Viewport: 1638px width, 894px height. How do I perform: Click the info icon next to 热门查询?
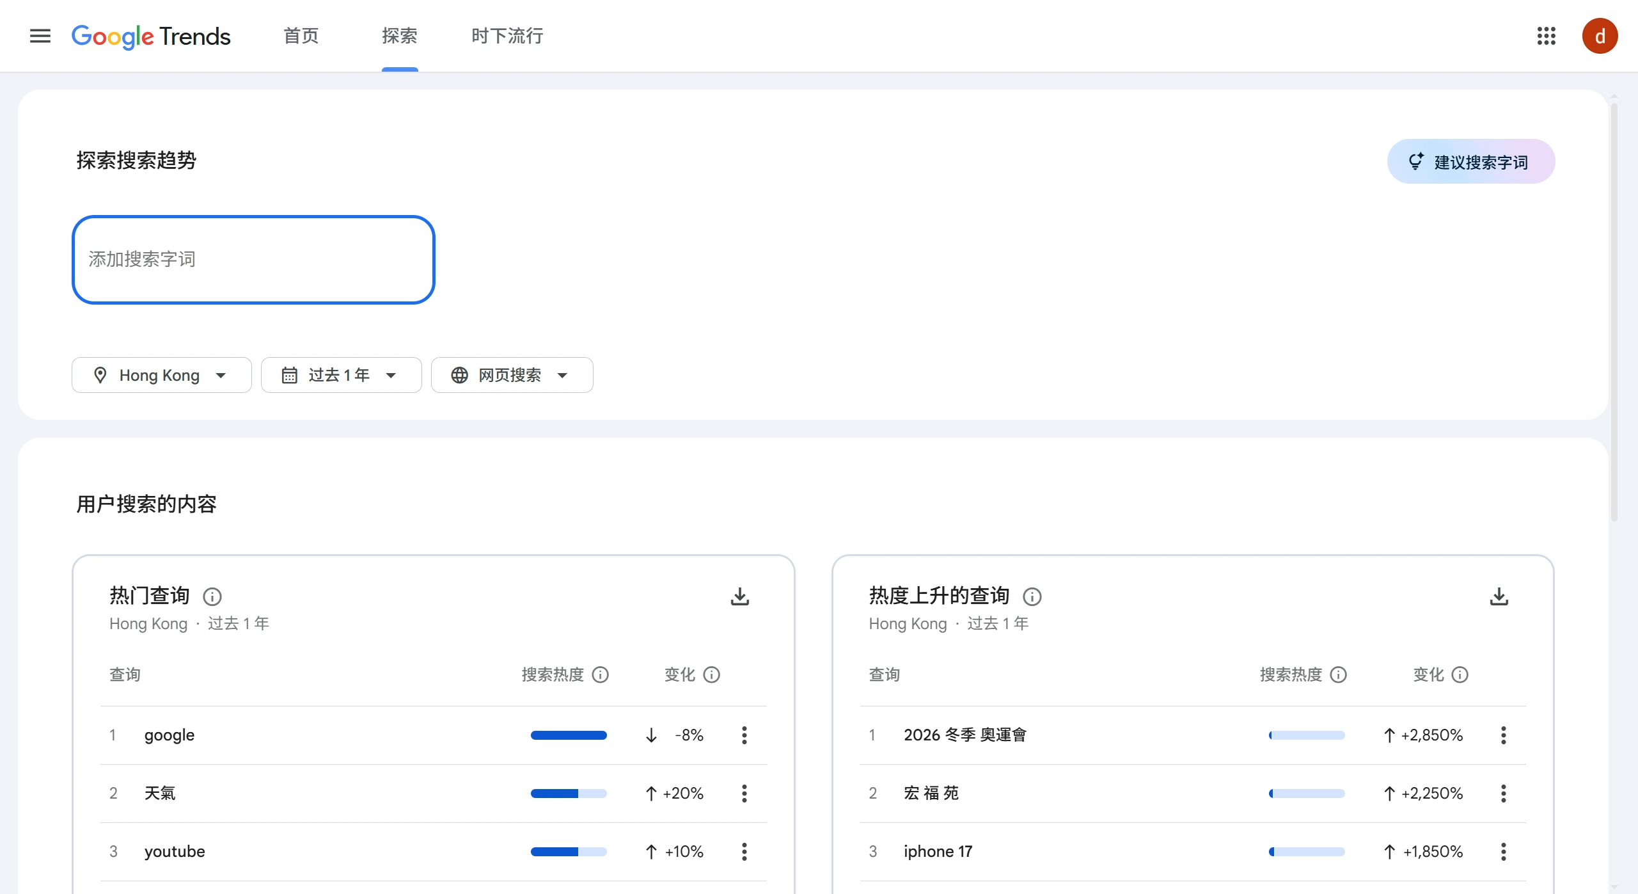point(212,596)
